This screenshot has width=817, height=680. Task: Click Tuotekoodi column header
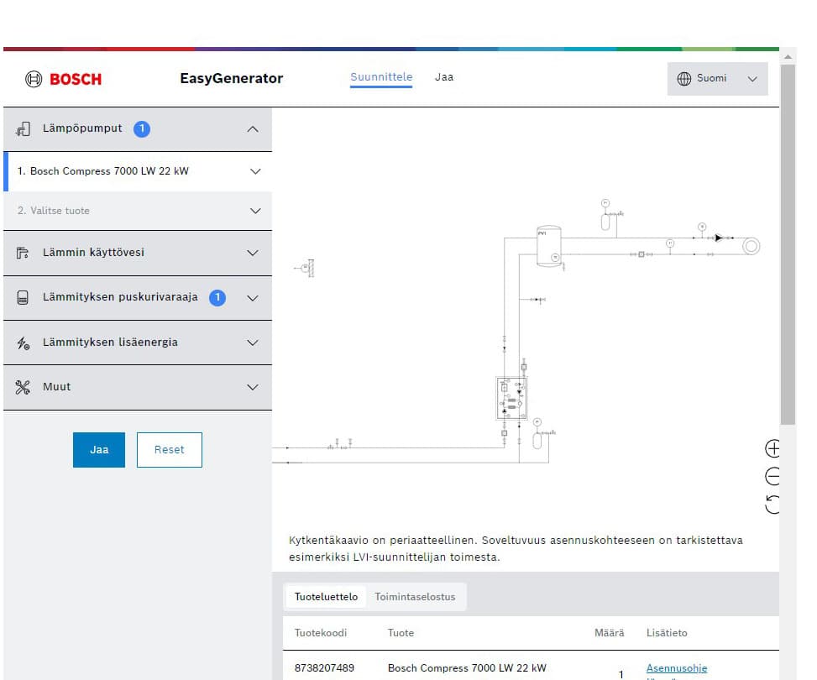[321, 633]
